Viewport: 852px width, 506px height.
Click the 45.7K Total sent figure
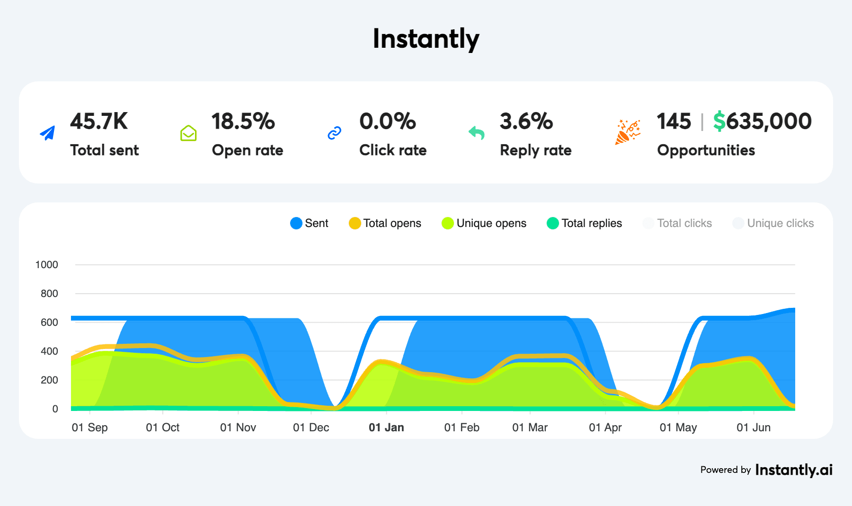click(x=99, y=122)
